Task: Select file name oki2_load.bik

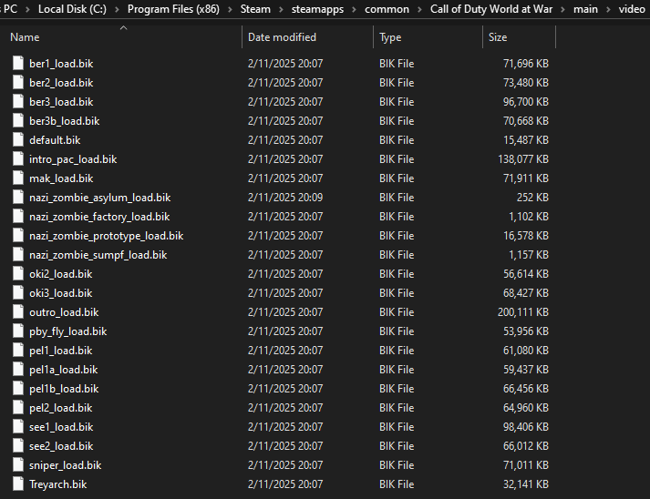Action: point(61,274)
